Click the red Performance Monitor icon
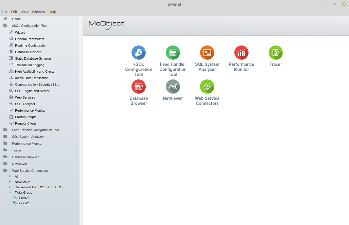This screenshot has width=349, height=225. (241, 53)
